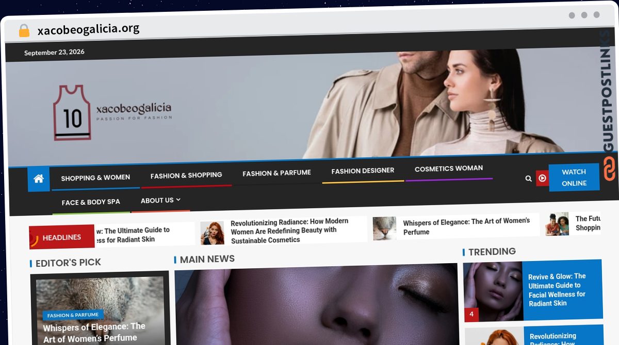This screenshot has width=619, height=345.
Task: Open trending Revive & Glow thumbnail
Action: coord(493,291)
